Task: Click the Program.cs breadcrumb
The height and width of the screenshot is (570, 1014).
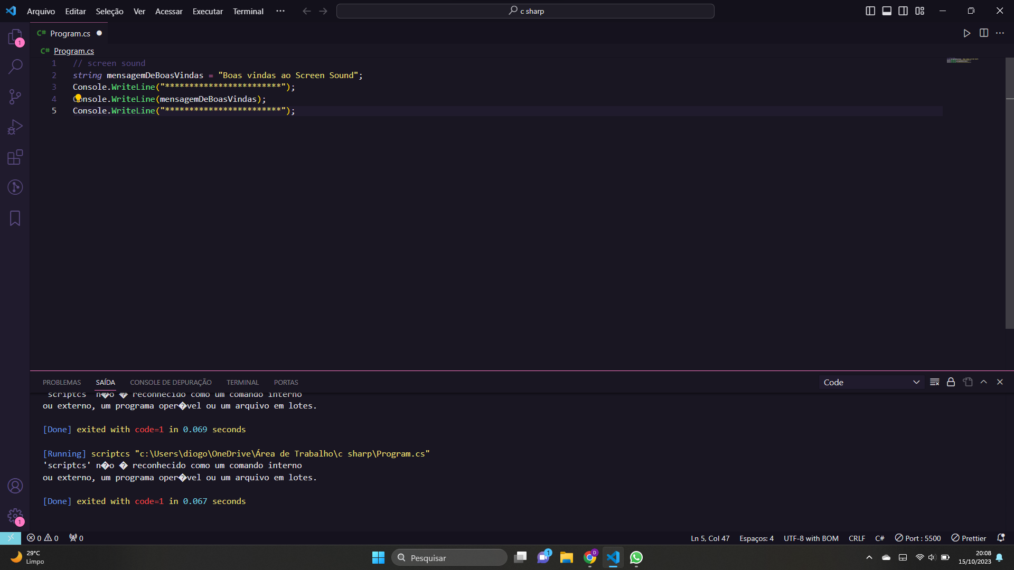Action: coord(74,51)
